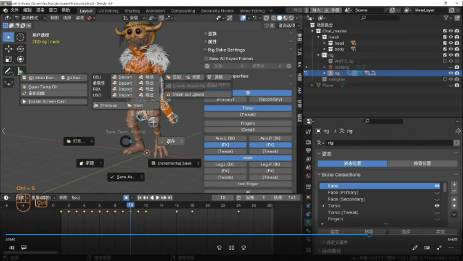The height and width of the screenshot is (261, 463).
Task: Uncheck Char_master collection exclude checkbox
Action: pyautogui.click(x=444, y=31)
